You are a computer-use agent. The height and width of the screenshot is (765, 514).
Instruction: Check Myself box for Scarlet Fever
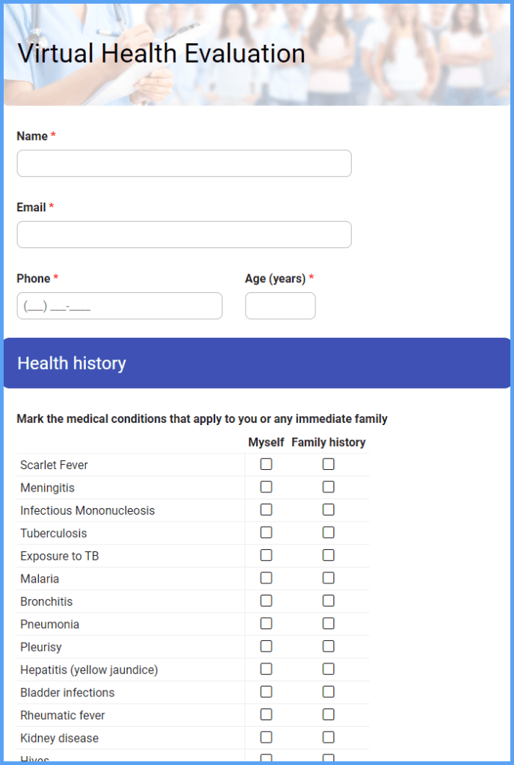(266, 465)
